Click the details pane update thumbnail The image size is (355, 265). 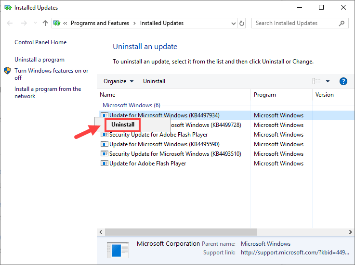coord(118,250)
